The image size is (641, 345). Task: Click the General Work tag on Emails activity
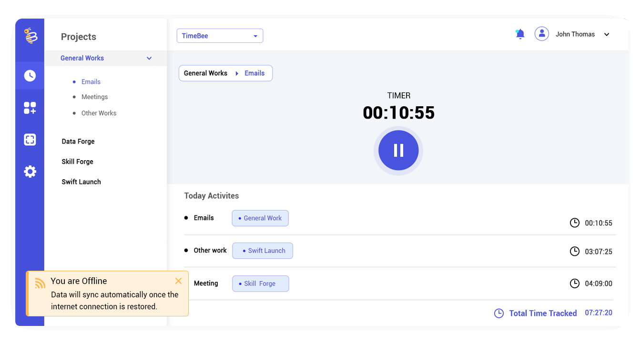tap(260, 218)
